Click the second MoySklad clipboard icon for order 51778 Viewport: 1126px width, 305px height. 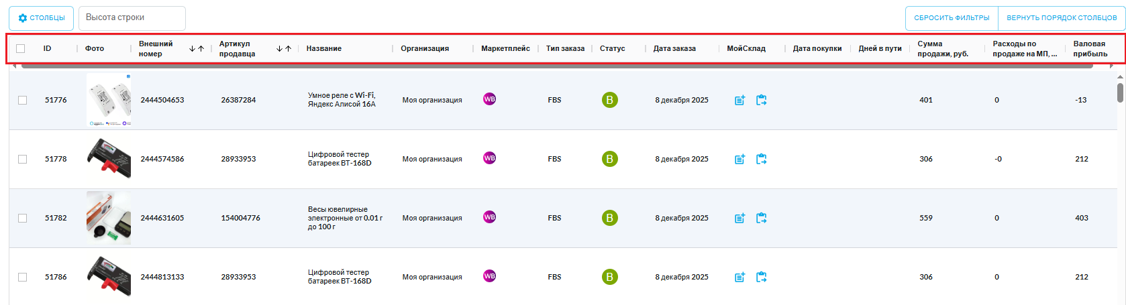[x=761, y=159]
